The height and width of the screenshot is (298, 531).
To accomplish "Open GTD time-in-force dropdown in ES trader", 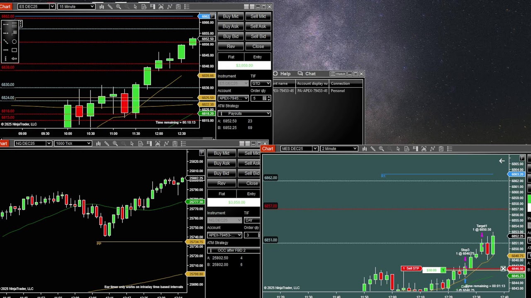I will pyautogui.click(x=261, y=83).
